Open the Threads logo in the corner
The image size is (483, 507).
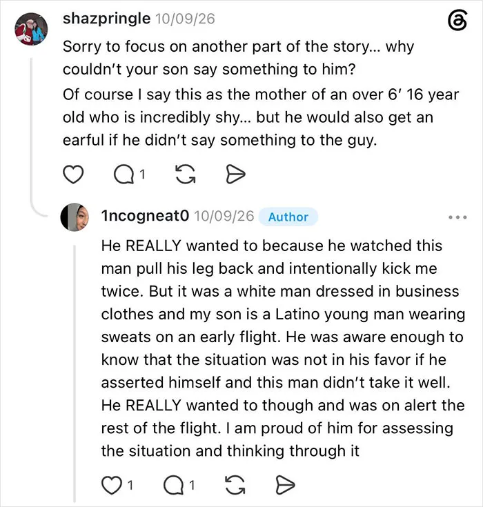point(457,21)
